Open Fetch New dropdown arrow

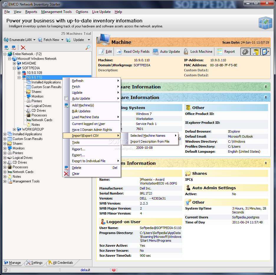click(x=62, y=40)
